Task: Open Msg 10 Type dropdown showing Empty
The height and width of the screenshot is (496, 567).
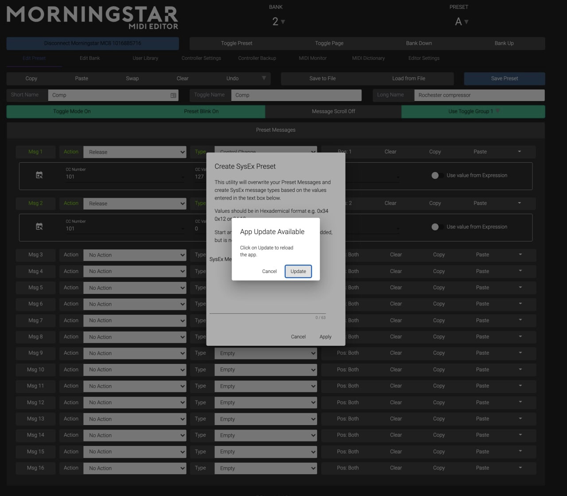Action: click(266, 370)
